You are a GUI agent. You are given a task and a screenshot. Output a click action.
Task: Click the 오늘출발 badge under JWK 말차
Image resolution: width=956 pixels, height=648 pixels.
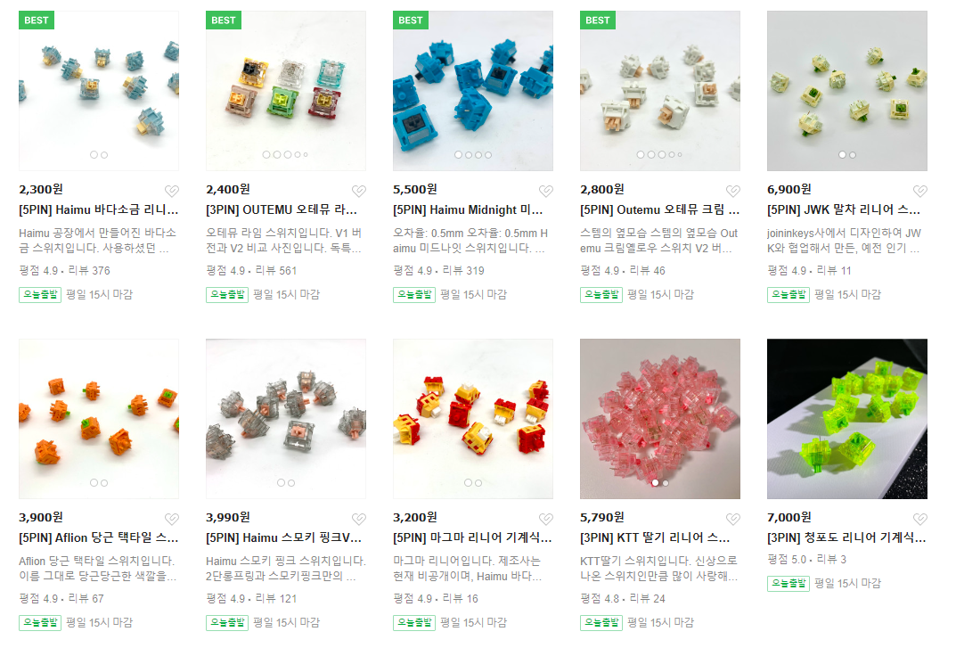[788, 295]
